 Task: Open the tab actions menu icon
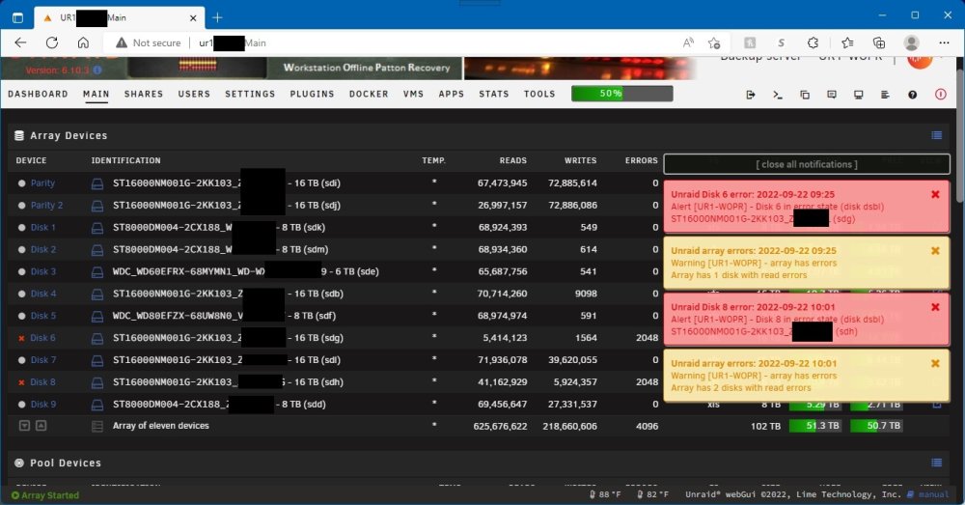tap(17, 17)
